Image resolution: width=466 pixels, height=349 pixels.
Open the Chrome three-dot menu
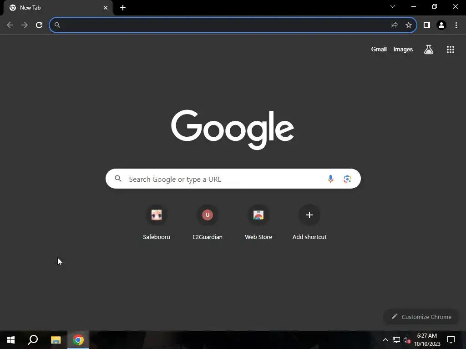(456, 25)
